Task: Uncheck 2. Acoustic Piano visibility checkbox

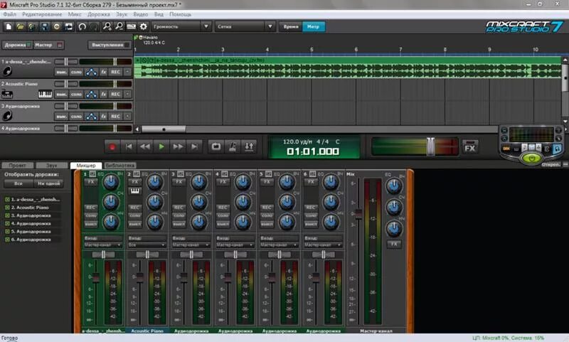Action: point(7,208)
